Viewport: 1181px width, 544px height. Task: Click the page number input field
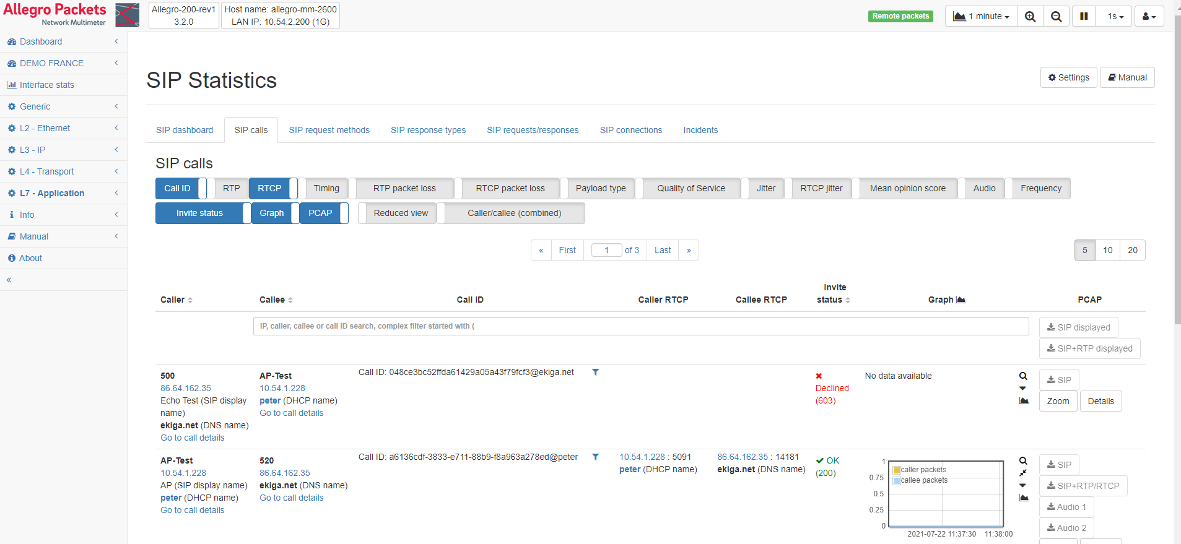(606, 250)
